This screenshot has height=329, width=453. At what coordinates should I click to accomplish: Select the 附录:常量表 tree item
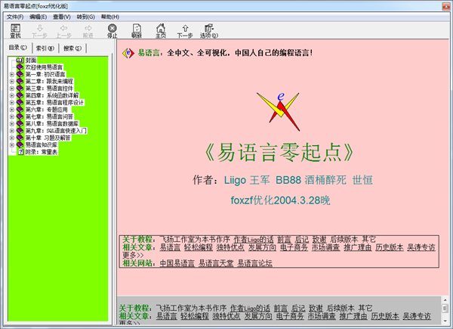point(42,151)
